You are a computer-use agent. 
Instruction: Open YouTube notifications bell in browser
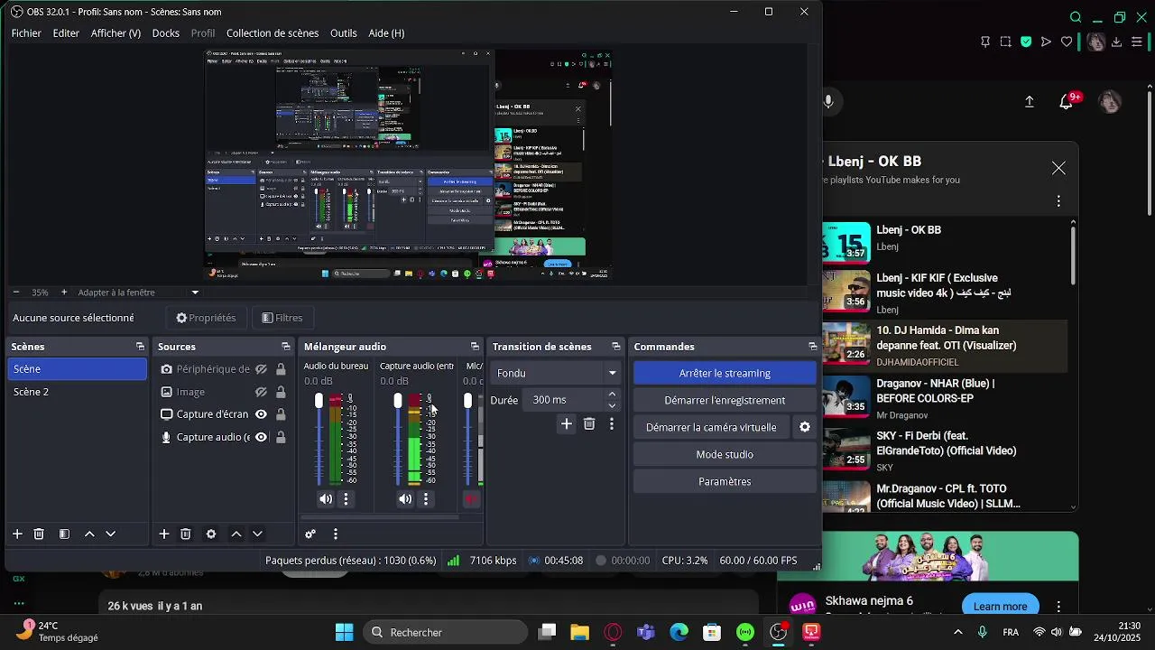coord(1067,101)
